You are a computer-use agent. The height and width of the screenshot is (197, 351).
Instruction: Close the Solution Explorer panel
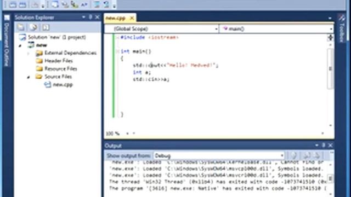click(x=98, y=17)
